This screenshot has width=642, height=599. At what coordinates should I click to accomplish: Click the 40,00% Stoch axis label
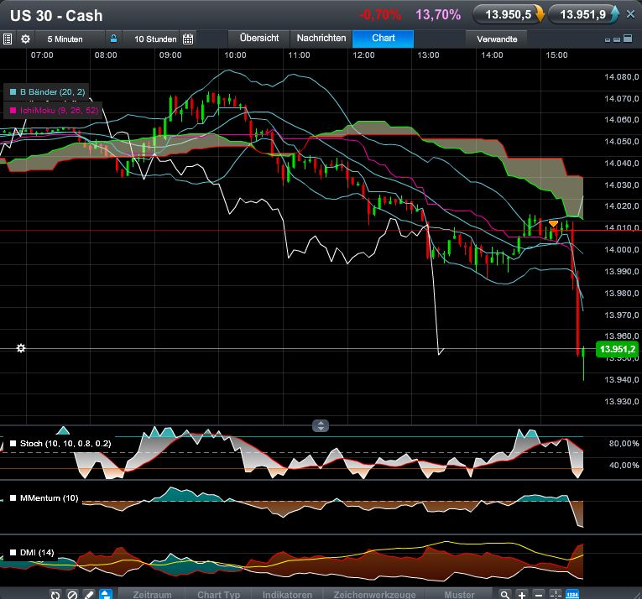[624, 465]
